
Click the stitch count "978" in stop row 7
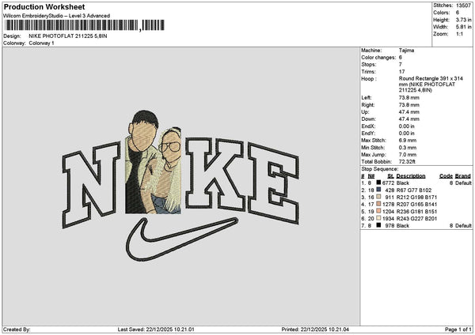coord(389,225)
